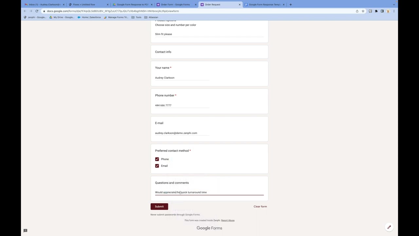Screen dimensions: 419x236
Task: Switch to Google Form Response to PDF tab
Action: pos(132,5)
